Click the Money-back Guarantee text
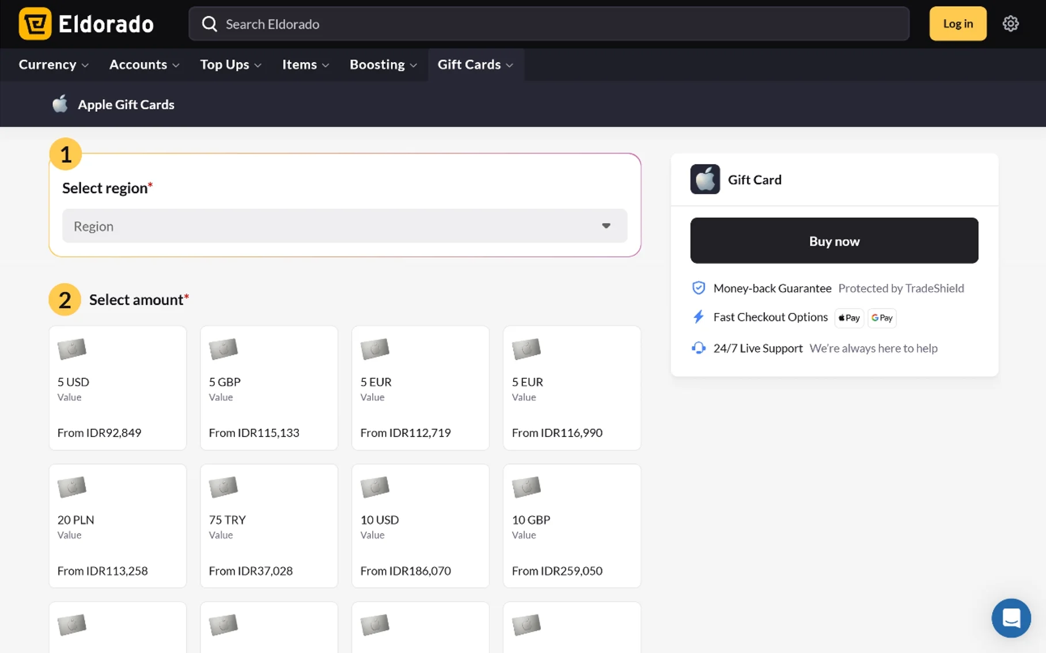Image resolution: width=1046 pixels, height=653 pixels. (x=772, y=288)
